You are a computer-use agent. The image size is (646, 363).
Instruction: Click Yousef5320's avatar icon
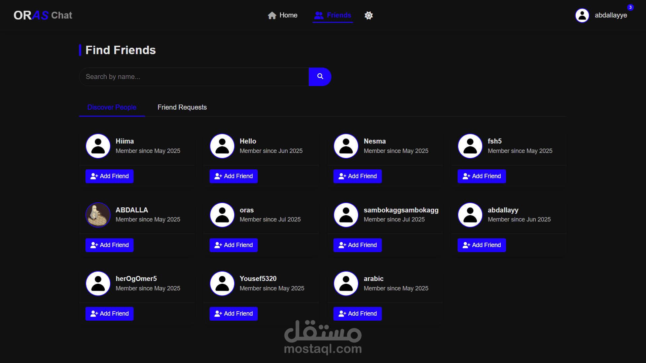222,283
